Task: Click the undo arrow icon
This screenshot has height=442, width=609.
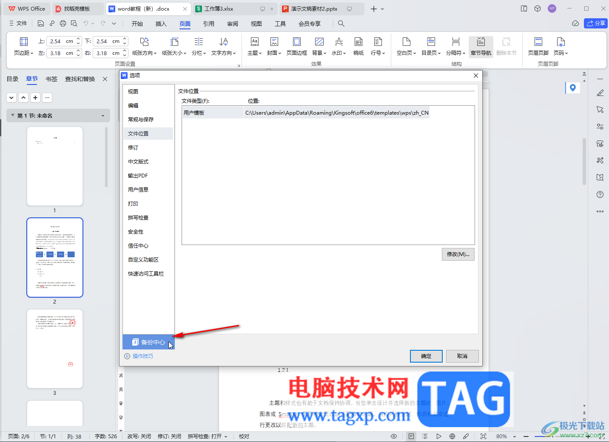Action: click(86, 24)
